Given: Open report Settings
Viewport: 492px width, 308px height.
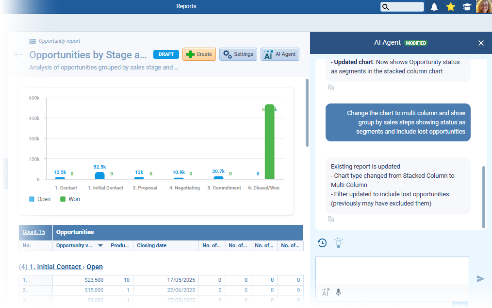Looking at the screenshot, I should (x=238, y=54).
